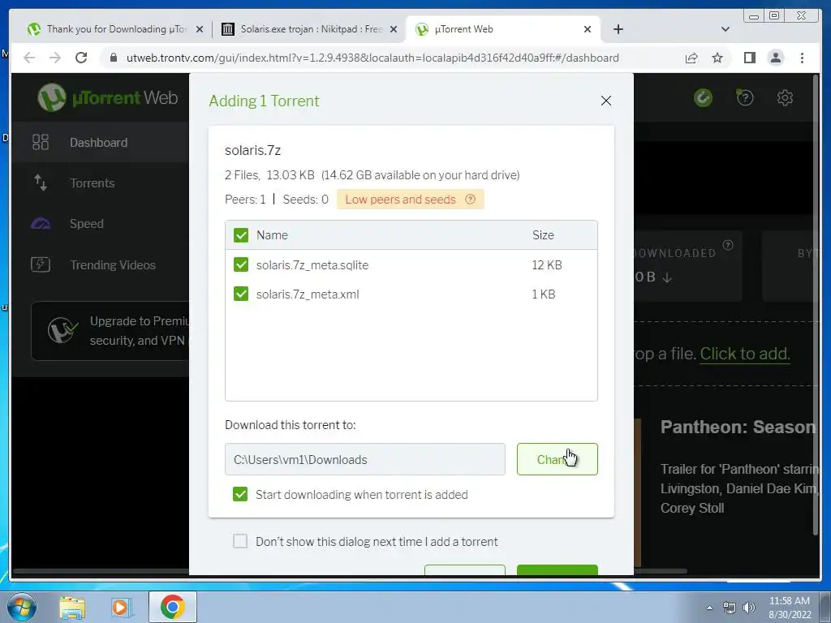The image size is (831, 623).
Task: Open help icon beside Low peers and seeds
Action: (470, 200)
